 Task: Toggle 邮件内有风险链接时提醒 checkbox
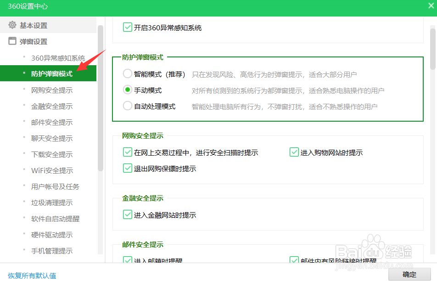[x=294, y=260]
